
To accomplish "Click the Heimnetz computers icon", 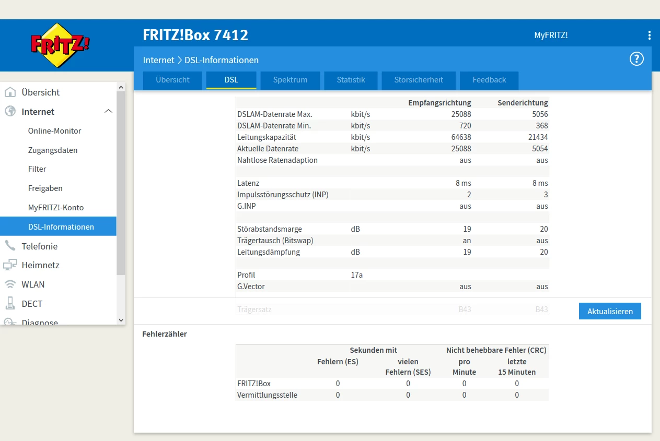I will coord(10,265).
